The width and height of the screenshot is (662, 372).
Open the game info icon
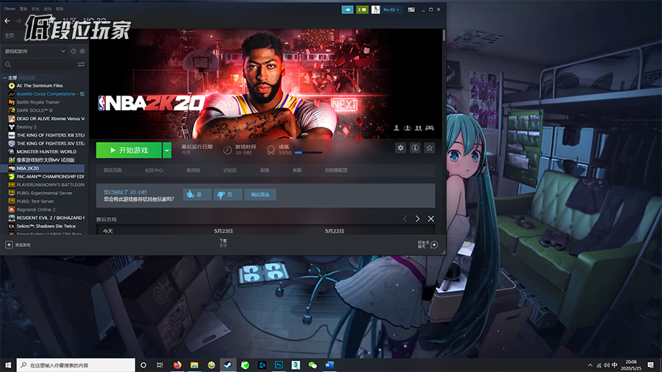click(x=415, y=148)
